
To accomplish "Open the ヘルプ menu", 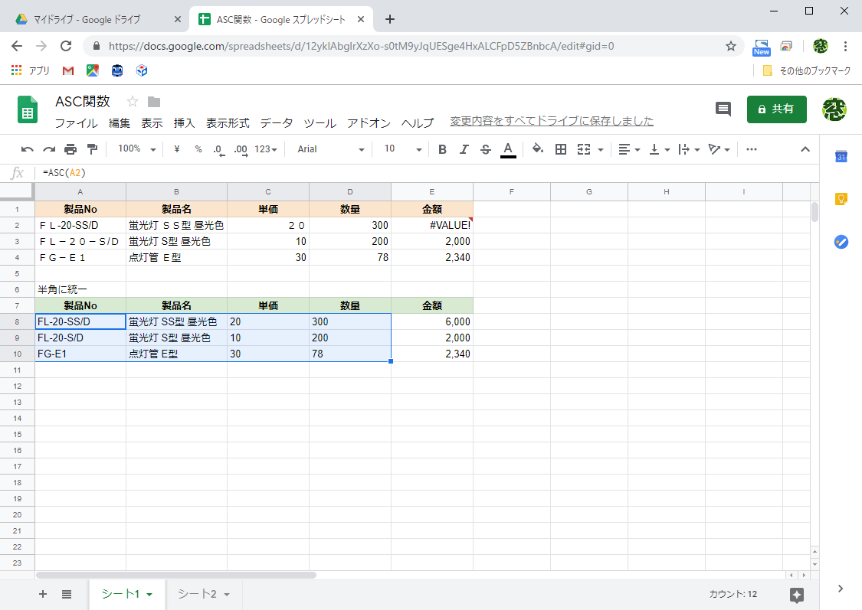I will click(x=418, y=123).
